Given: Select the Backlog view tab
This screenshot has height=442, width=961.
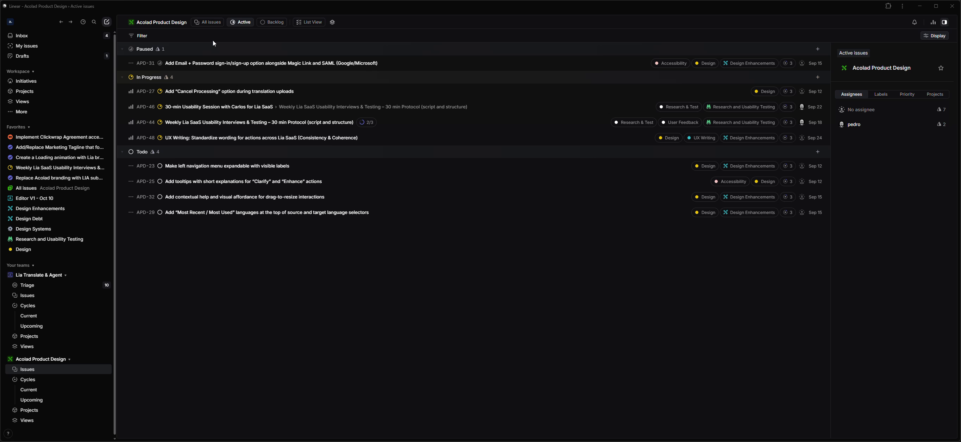Looking at the screenshot, I should [x=272, y=23].
